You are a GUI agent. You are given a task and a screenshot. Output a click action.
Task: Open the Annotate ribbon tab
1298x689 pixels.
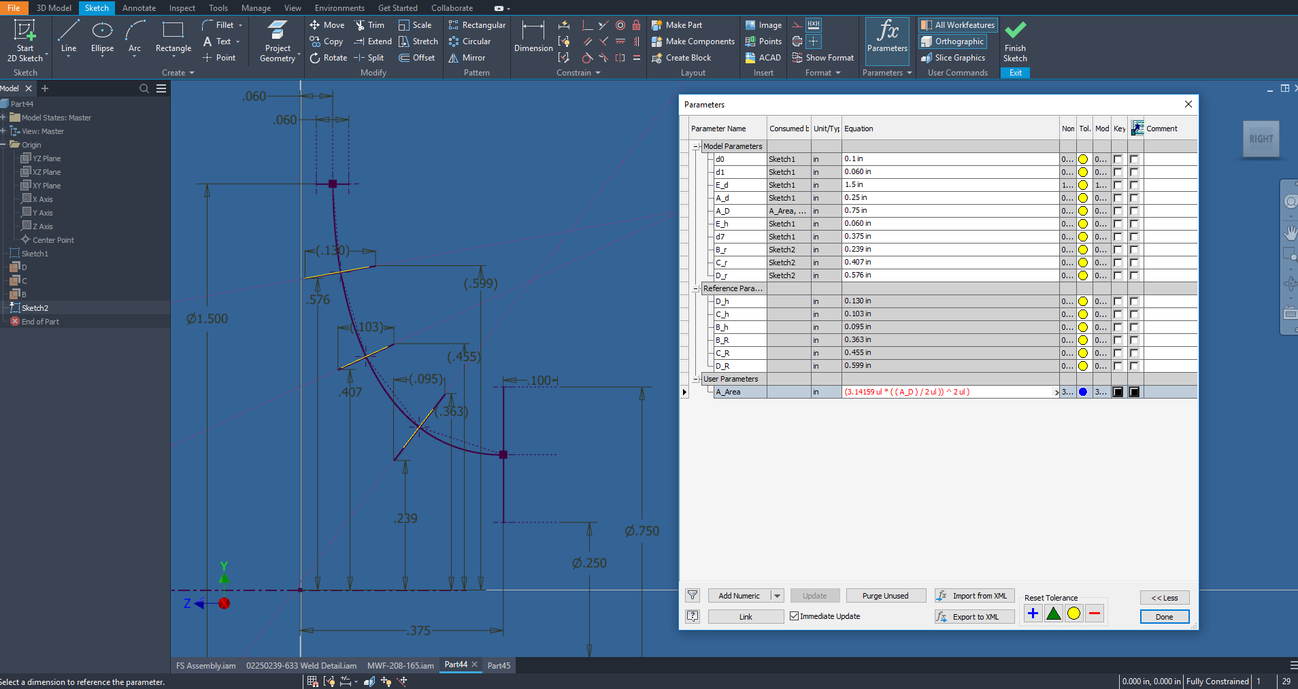tap(139, 8)
